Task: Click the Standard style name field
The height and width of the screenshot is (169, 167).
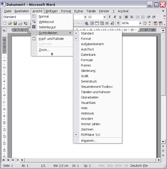Action: point(16,17)
